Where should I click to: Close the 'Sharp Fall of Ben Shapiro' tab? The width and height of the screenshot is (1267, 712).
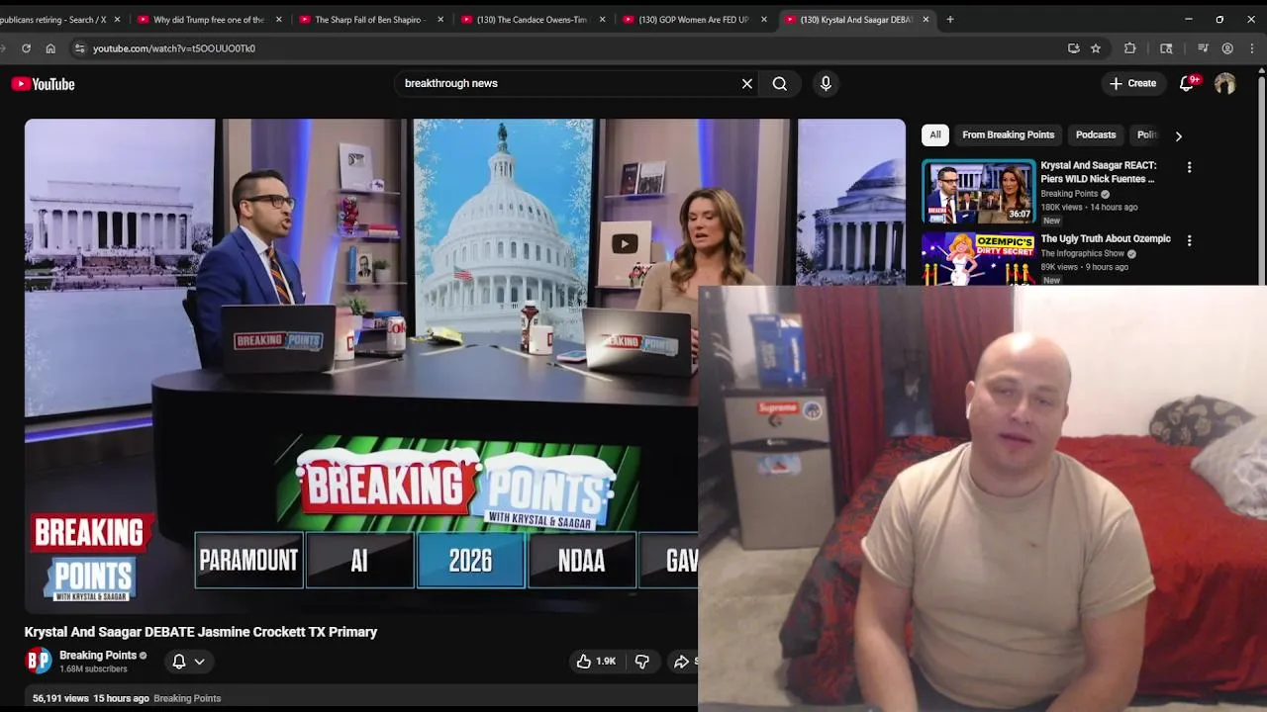(x=440, y=20)
